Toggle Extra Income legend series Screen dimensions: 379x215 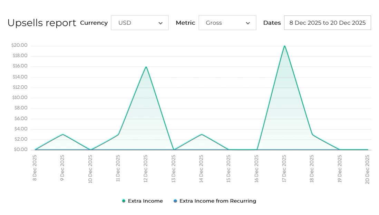pyautogui.click(x=145, y=201)
